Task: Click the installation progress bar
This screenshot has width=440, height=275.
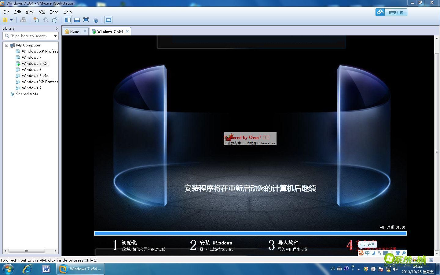Action: click(x=251, y=233)
